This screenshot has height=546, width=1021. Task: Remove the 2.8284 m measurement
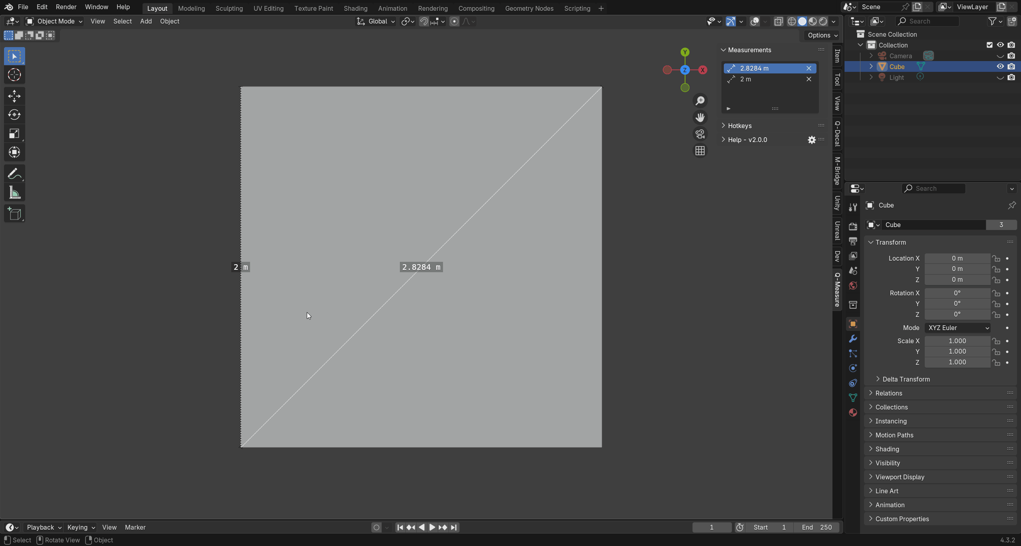click(x=809, y=68)
